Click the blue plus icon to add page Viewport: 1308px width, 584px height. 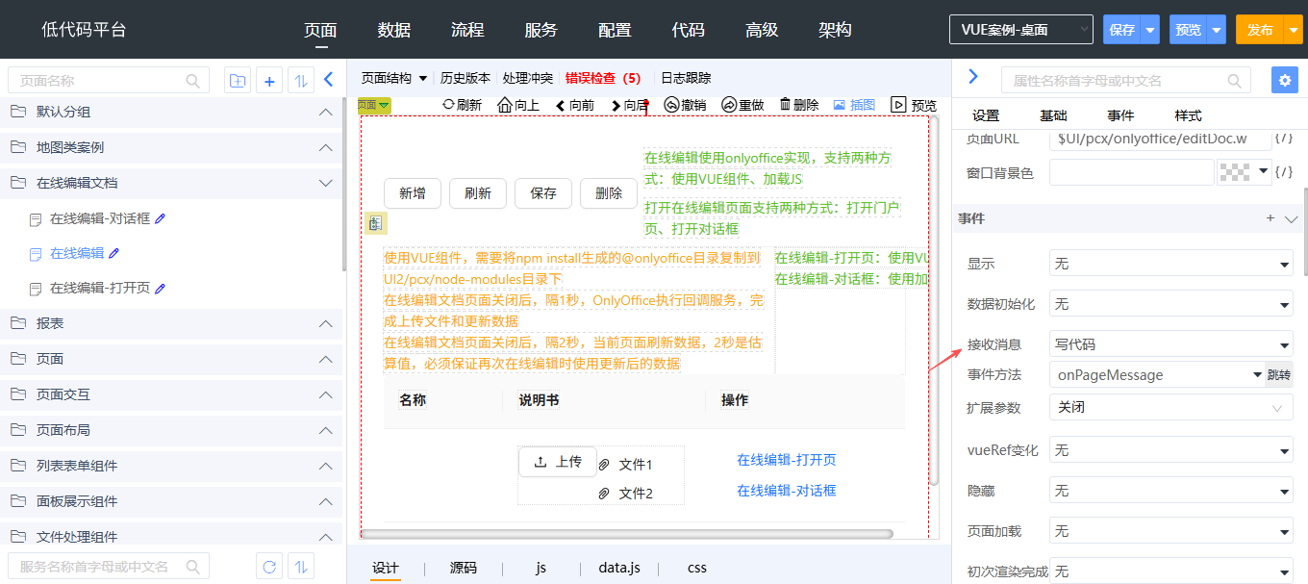pyautogui.click(x=269, y=81)
